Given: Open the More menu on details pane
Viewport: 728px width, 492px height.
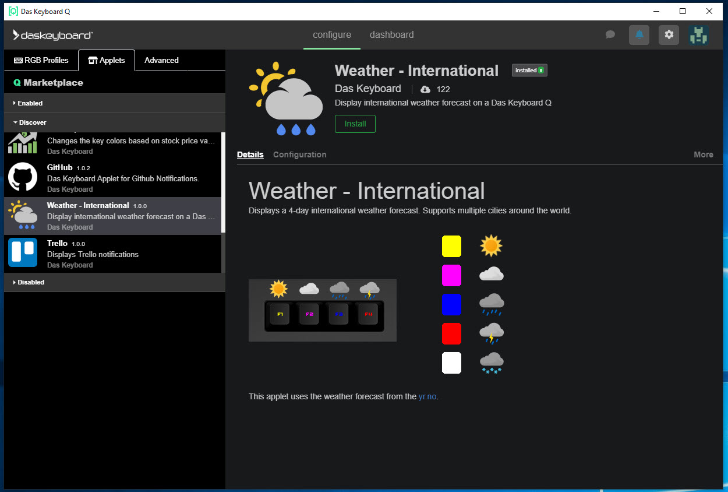Looking at the screenshot, I should click(704, 154).
